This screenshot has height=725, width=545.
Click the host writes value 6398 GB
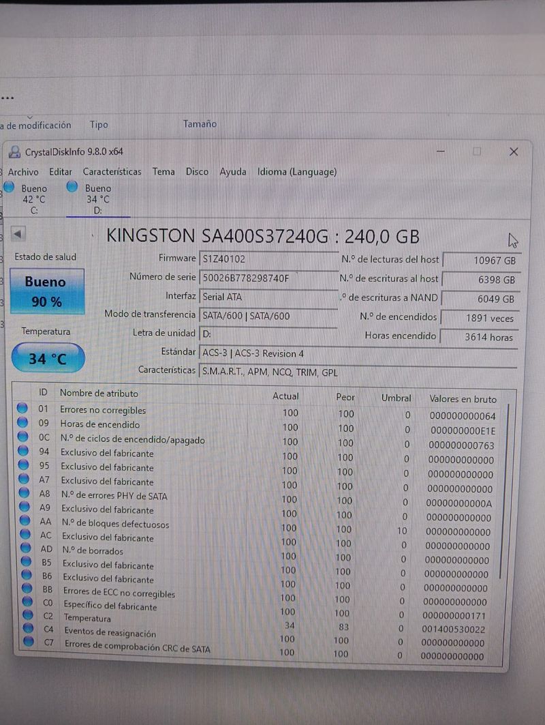[481, 280]
